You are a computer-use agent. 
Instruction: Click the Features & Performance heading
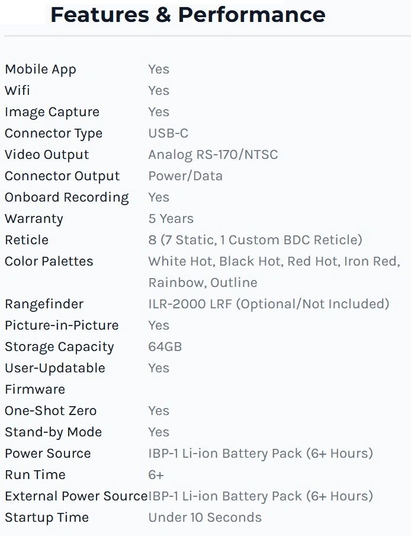[188, 15]
